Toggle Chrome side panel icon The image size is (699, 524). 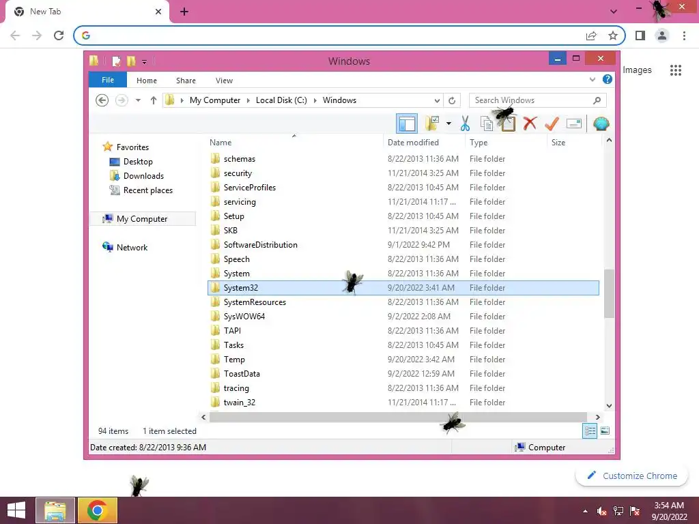coord(640,35)
